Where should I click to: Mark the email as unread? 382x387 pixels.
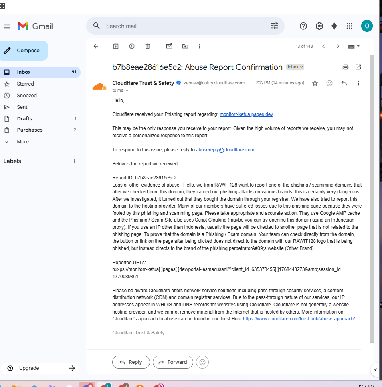pyautogui.click(x=169, y=46)
